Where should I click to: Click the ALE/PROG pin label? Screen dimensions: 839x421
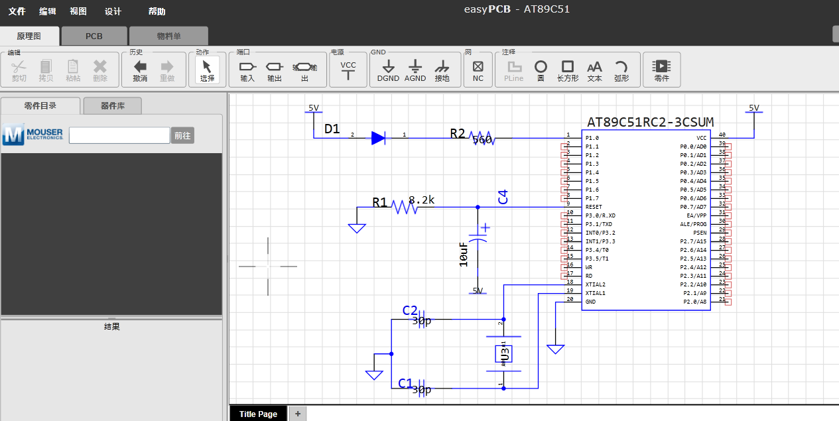click(x=693, y=224)
